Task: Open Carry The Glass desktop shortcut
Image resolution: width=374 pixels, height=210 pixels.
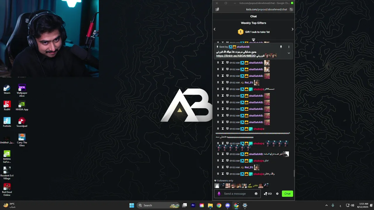Action: pyautogui.click(x=22, y=140)
